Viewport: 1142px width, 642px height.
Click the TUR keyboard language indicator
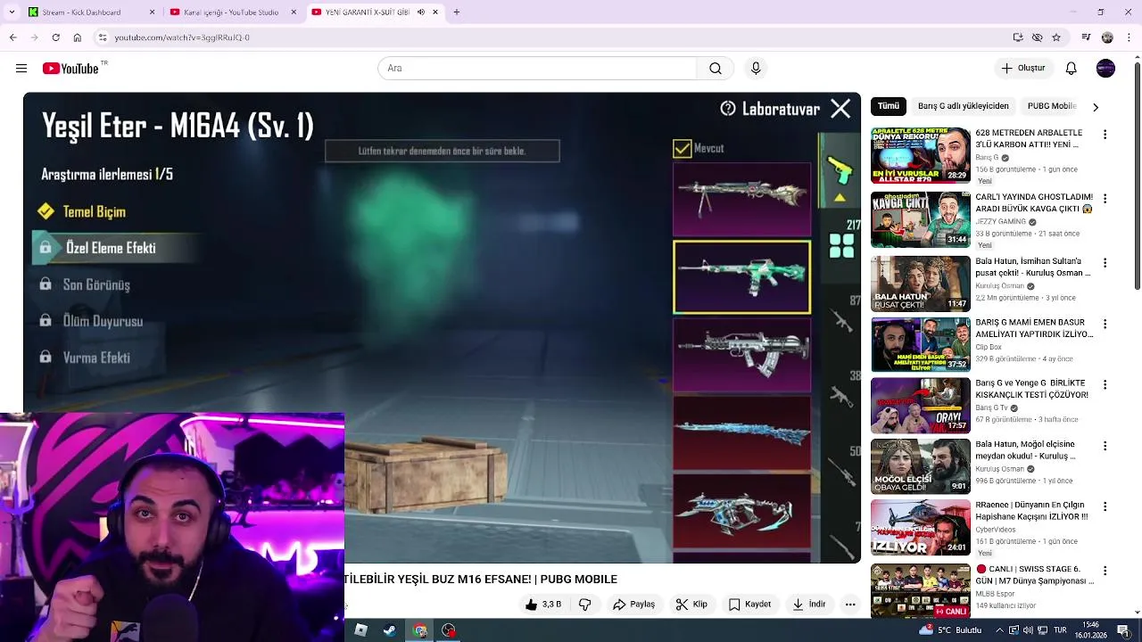pyautogui.click(x=1061, y=630)
